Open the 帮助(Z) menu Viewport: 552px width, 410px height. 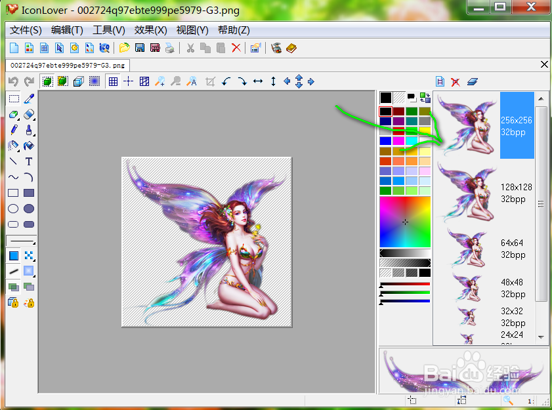234,30
